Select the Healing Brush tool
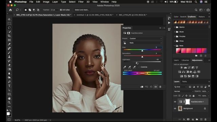 click(9, 48)
